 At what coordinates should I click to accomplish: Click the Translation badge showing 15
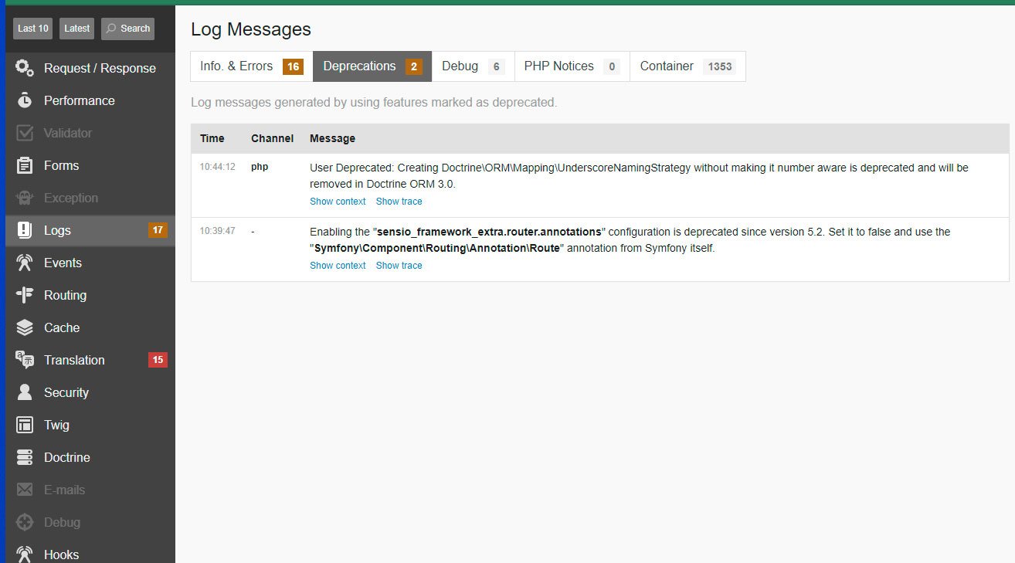pyautogui.click(x=158, y=360)
